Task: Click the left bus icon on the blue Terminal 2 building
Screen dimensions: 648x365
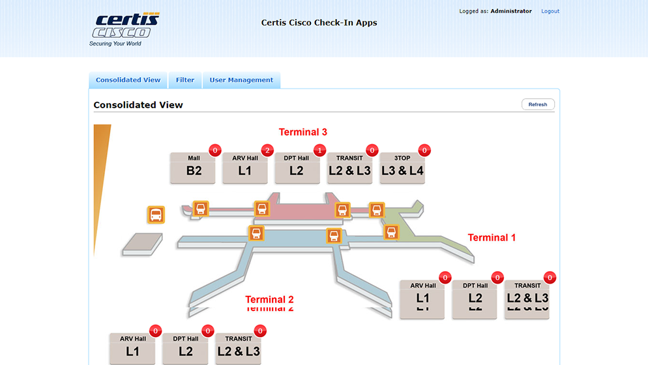Action: pyautogui.click(x=256, y=233)
